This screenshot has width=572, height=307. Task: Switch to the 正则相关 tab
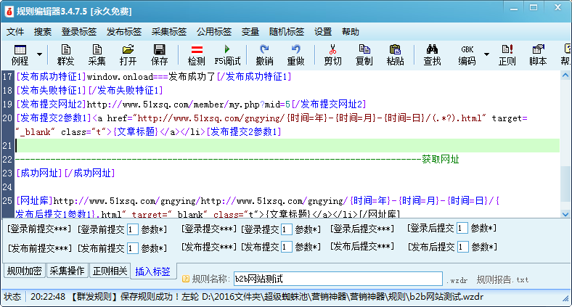pyautogui.click(x=110, y=271)
